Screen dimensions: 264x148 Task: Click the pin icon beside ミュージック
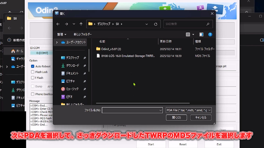(x=84, y=89)
